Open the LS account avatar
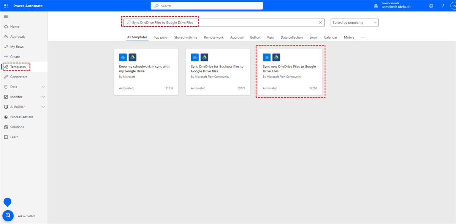456x224 pixels. click(453, 6)
